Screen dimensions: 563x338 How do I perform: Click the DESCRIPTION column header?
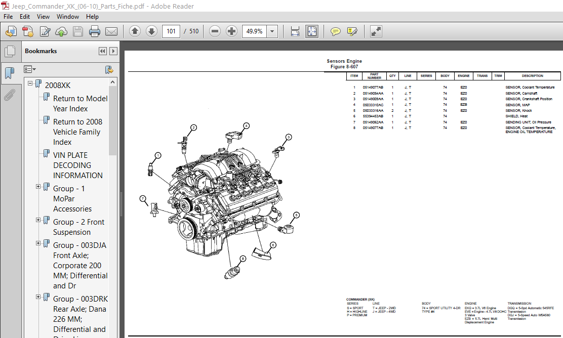click(x=533, y=76)
